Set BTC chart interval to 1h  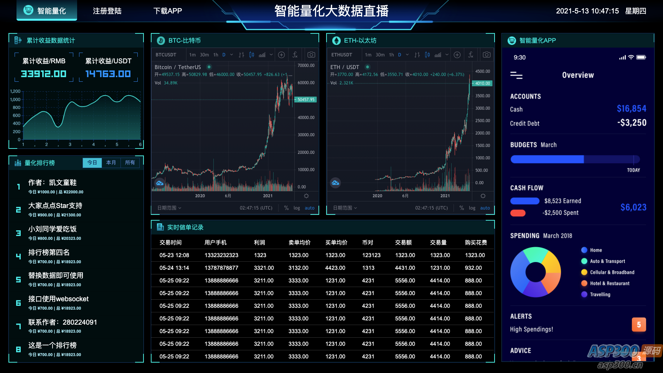coord(216,55)
